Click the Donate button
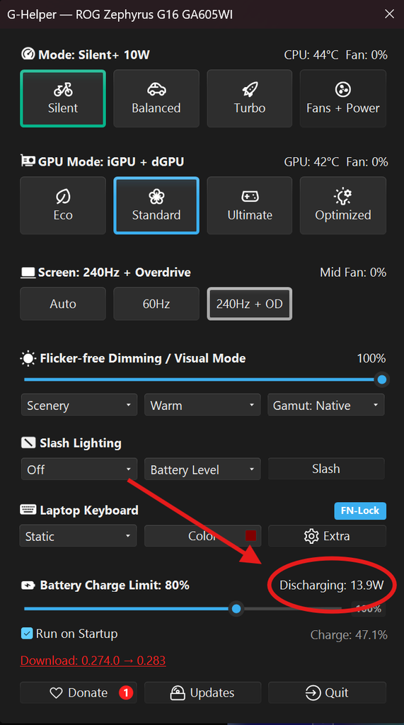 pyautogui.click(x=78, y=692)
